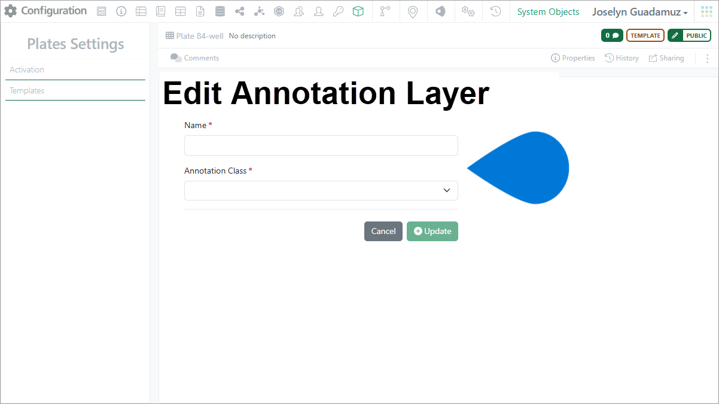Open the history clock icon in top bar
719x404 pixels.
pos(495,11)
